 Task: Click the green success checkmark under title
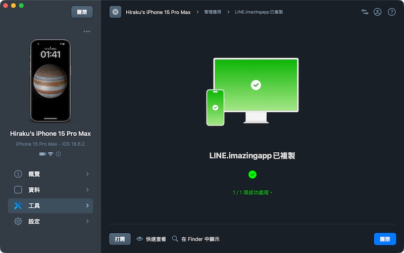(252, 175)
